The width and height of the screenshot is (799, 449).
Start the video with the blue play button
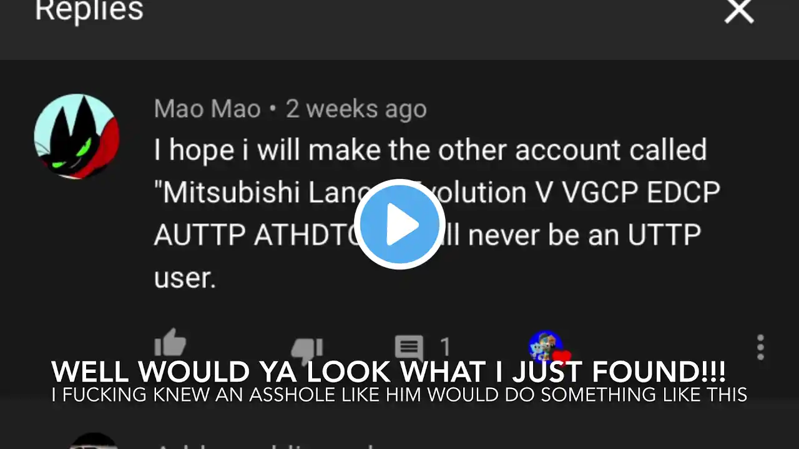[x=399, y=224]
